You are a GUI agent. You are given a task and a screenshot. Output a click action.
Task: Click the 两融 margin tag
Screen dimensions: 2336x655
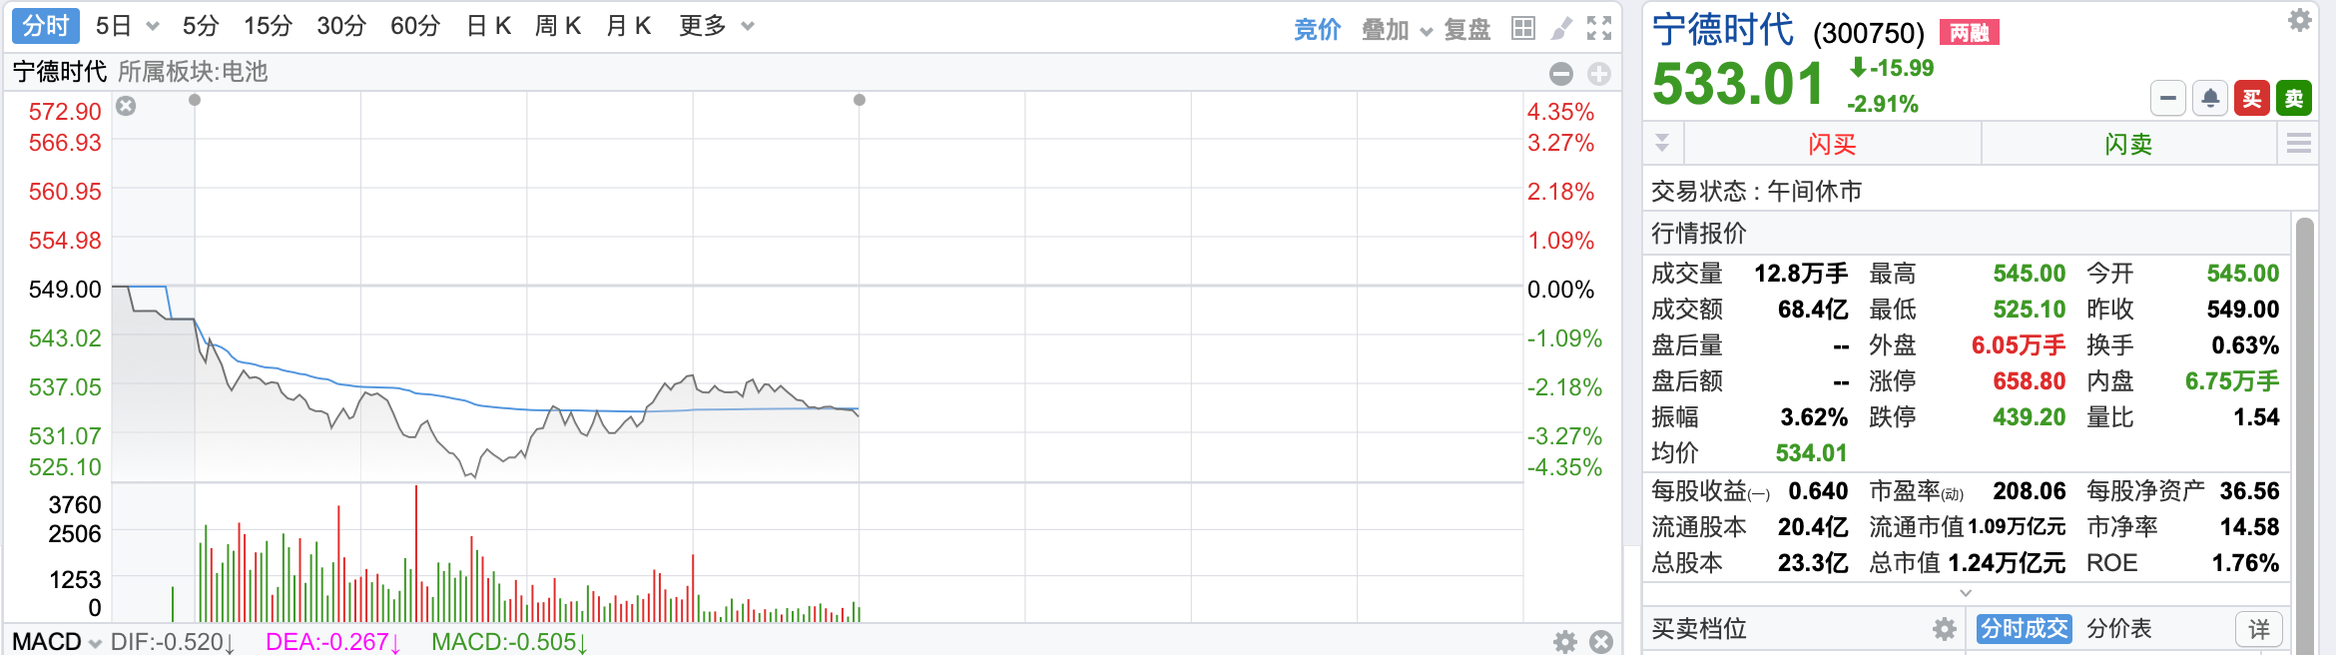tap(1969, 33)
